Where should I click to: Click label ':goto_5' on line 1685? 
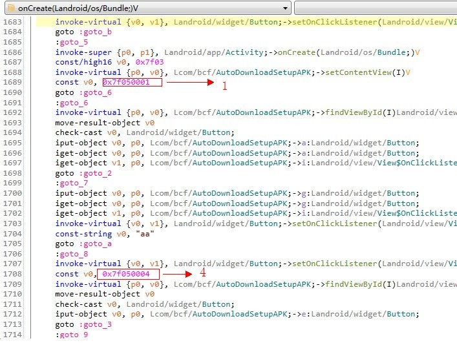71,42
